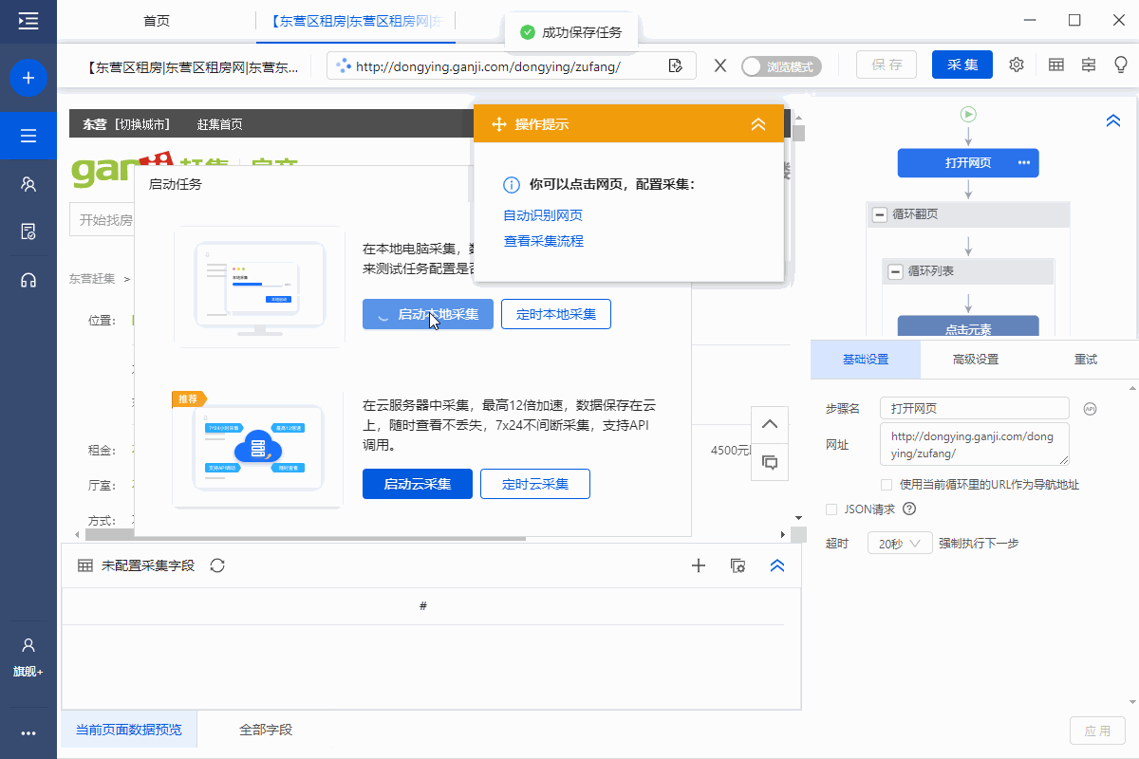Switch to the 全部字段 tab
1139x759 pixels.
(x=266, y=730)
